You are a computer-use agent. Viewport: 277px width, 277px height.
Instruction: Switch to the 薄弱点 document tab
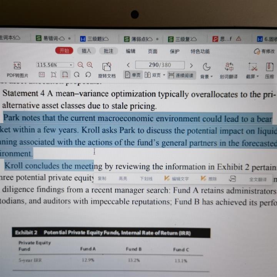[141, 39]
